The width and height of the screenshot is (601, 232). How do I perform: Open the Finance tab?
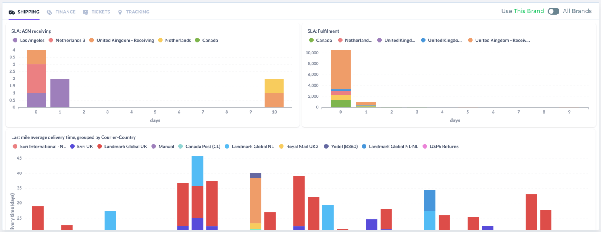pyautogui.click(x=65, y=12)
